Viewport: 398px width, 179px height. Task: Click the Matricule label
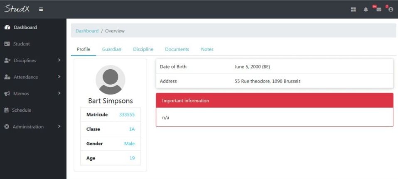[97, 115]
